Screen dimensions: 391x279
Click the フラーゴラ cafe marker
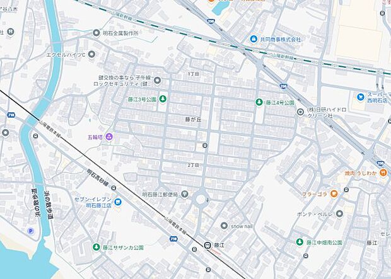point(334,193)
